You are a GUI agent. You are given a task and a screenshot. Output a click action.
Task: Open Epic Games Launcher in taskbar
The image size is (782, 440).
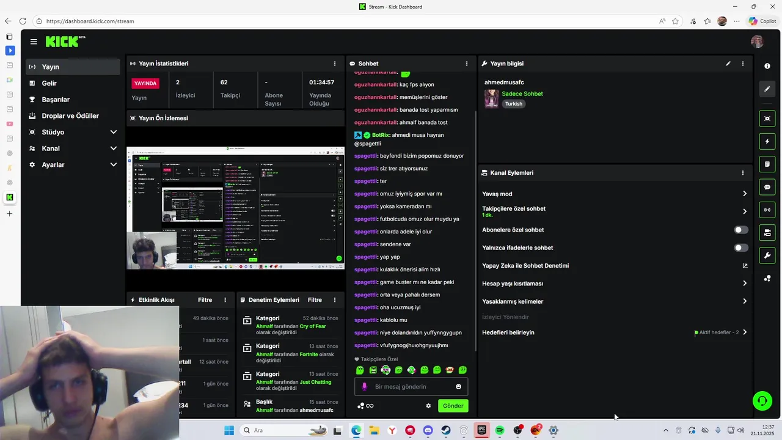[482, 431]
